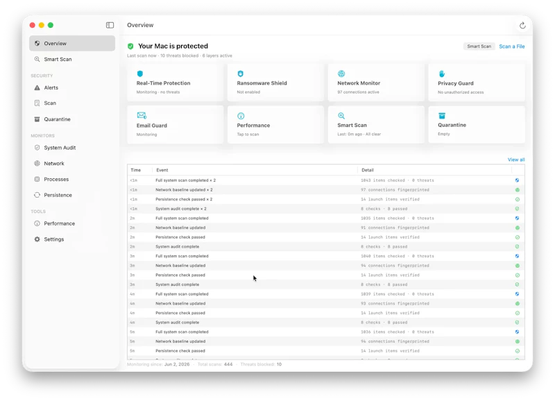This screenshot has width=555, height=401.
Task: Click the System Audit checkmark icon in sidebar
Action: (37, 148)
